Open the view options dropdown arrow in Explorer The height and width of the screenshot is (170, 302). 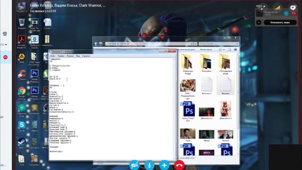pos(224,50)
